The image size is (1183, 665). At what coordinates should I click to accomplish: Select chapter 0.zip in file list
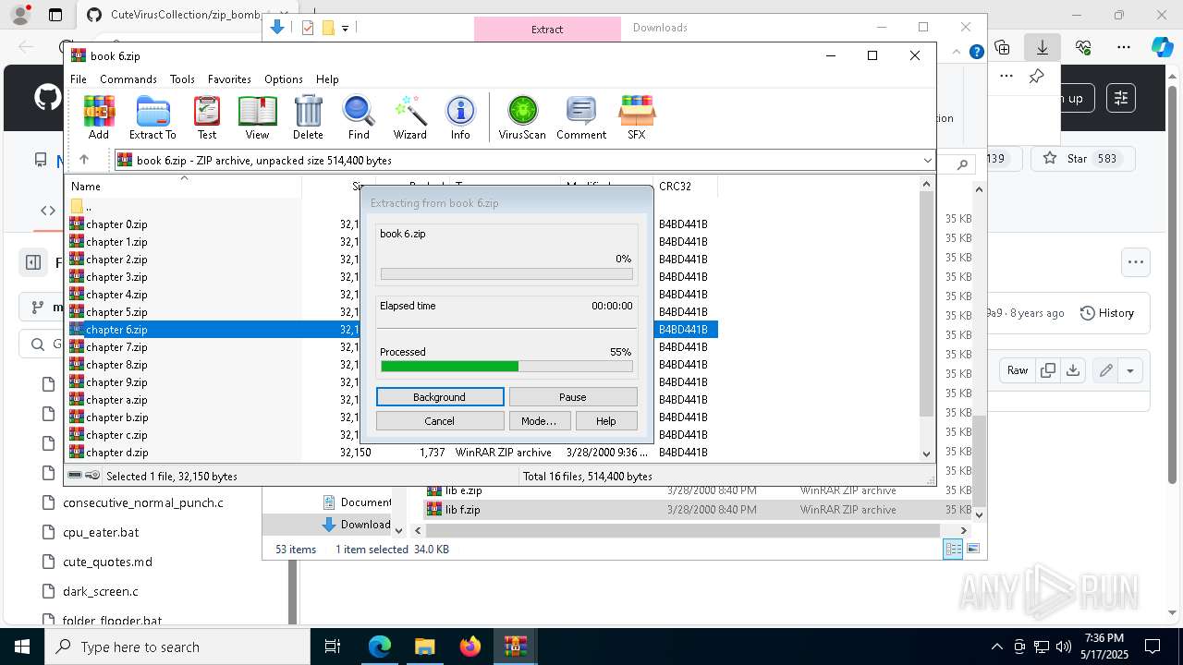(116, 224)
